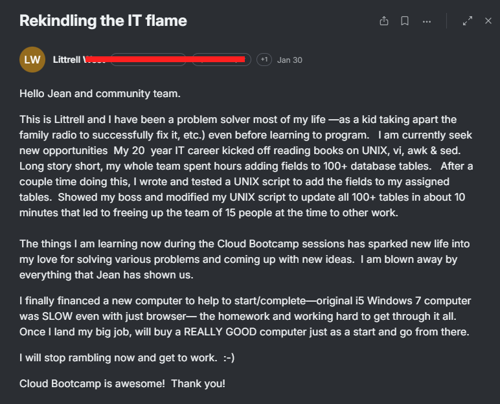Expand the +1 additional badges pill

[x=264, y=60]
